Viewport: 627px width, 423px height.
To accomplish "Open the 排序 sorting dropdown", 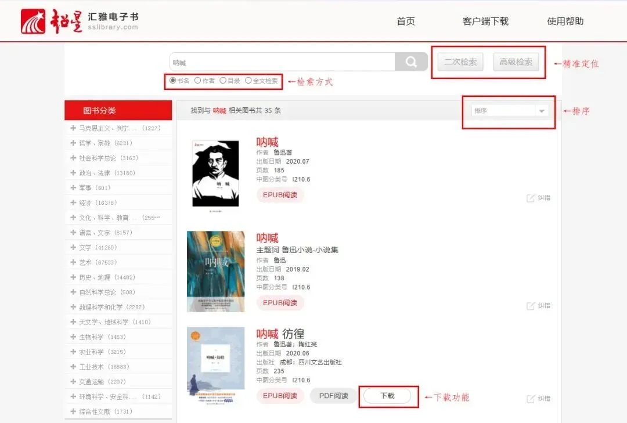I will (x=510, y=111).
